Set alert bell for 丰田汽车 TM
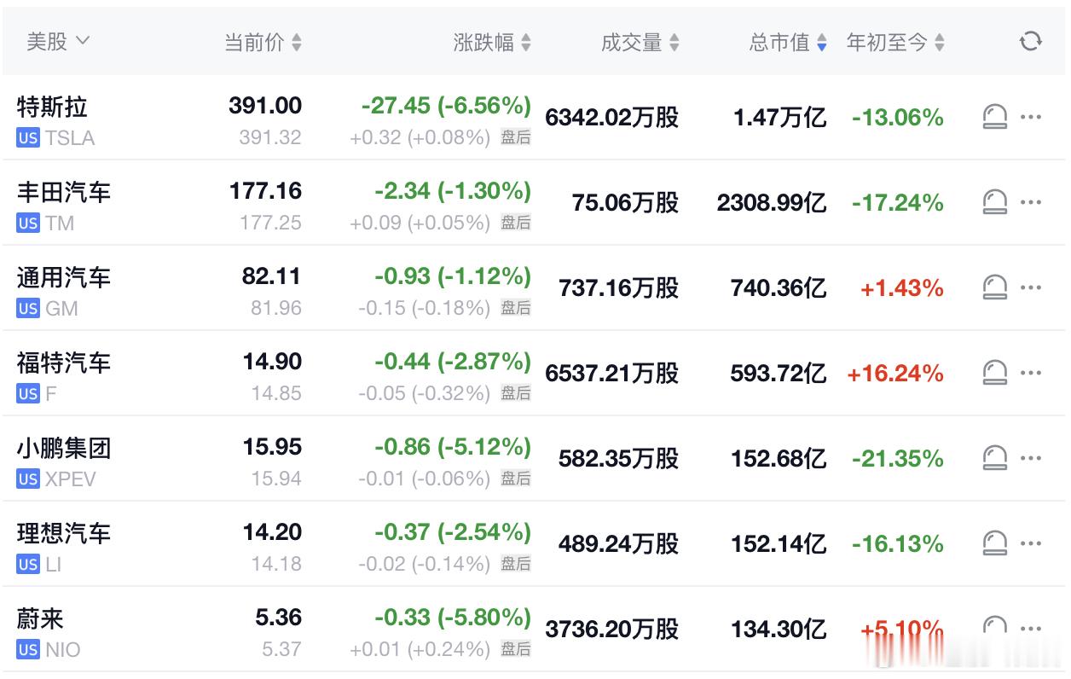This screenshot has height=679, width=1071. pos(994,202)
